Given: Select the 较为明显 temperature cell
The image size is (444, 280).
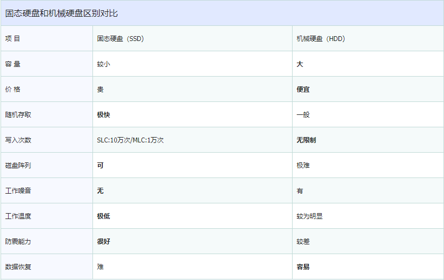Looking at the screenshot, I should click(310, 216).
